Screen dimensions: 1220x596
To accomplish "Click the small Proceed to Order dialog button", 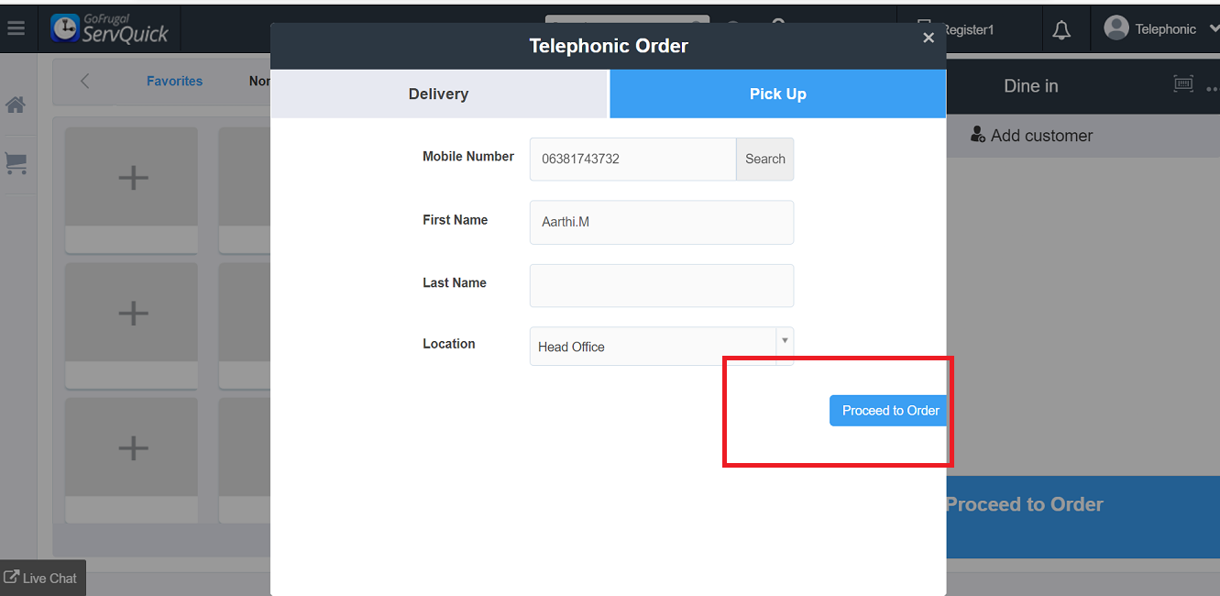I will coord(889,411).
